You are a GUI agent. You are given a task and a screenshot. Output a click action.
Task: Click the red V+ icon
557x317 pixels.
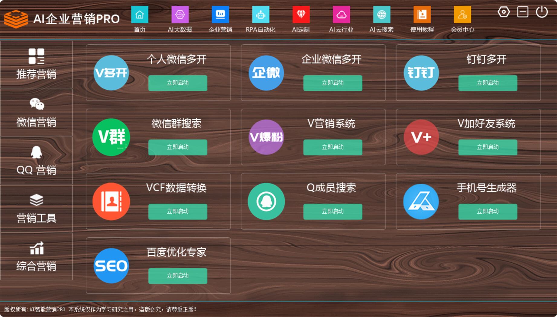[421, 137]
